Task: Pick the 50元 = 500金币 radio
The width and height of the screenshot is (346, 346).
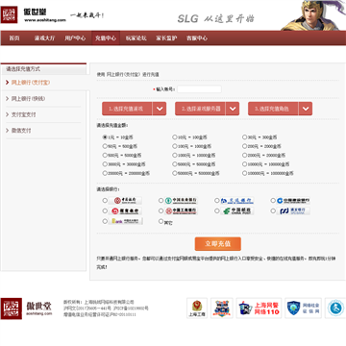Action: click(x=105, y=146)
